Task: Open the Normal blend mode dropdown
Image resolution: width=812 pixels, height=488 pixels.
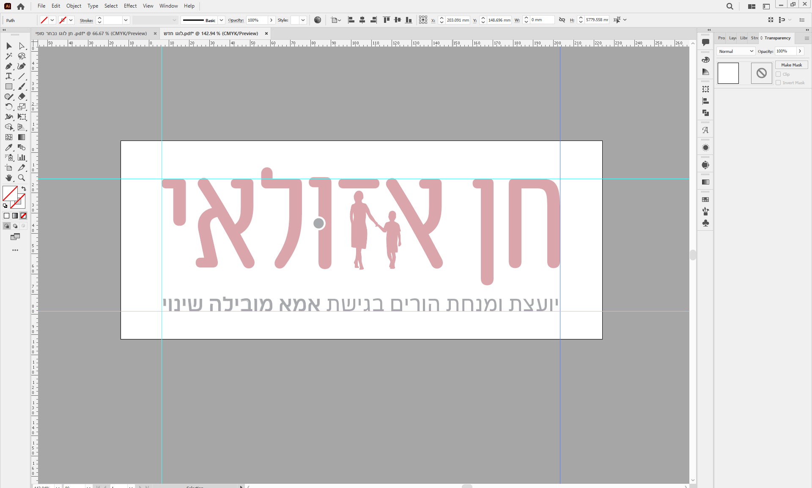Action: [x=736, y=51]
